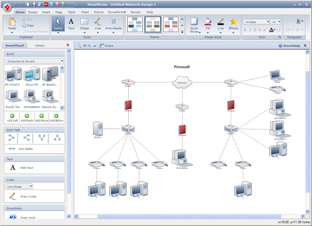Click the SmartHelp link in canvas toolbar

tap(289, 46)
